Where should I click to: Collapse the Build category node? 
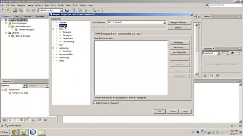53,29
